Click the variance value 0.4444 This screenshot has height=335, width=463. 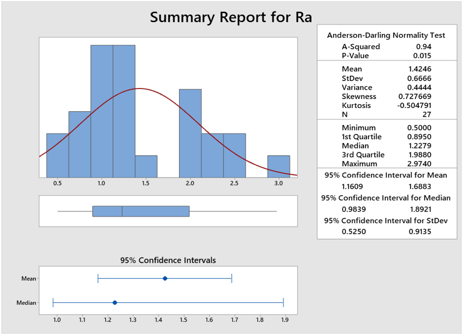(x=419, y=87)
